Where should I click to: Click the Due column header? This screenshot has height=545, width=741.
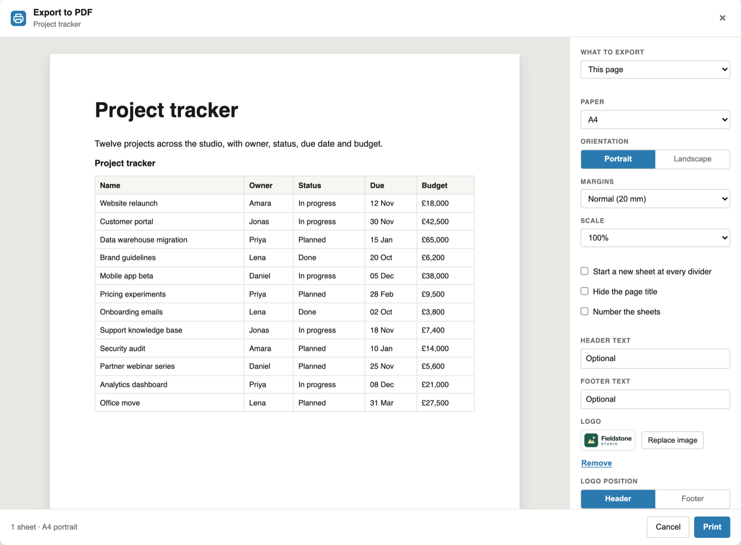391,186
